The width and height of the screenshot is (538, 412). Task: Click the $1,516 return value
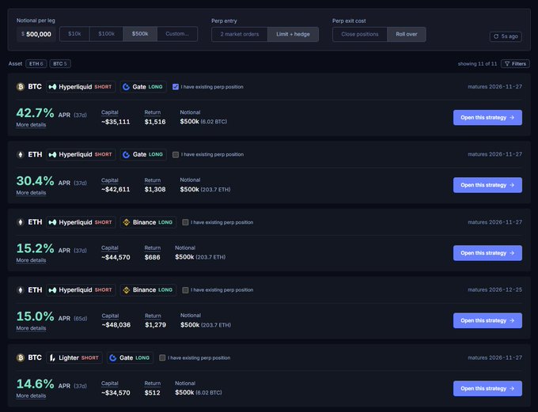tap(155, 122)
